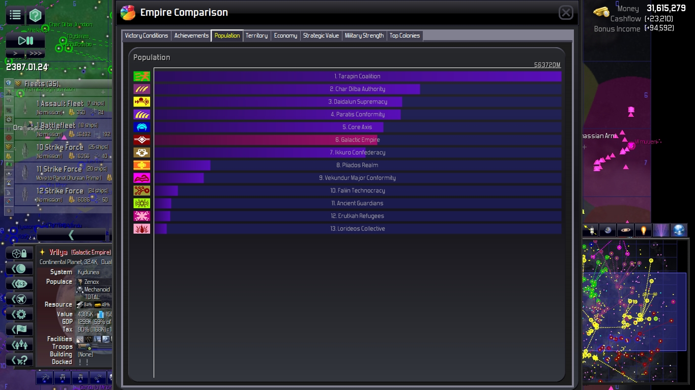695x390 pixels.
Task: Click the fleets chevron list filter icon
Action: coord(9,147)
